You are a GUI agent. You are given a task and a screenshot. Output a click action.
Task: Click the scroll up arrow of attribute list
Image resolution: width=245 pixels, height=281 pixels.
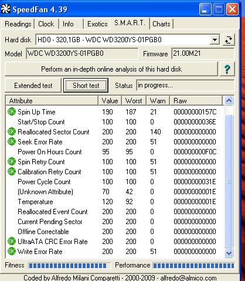[229, 101]
